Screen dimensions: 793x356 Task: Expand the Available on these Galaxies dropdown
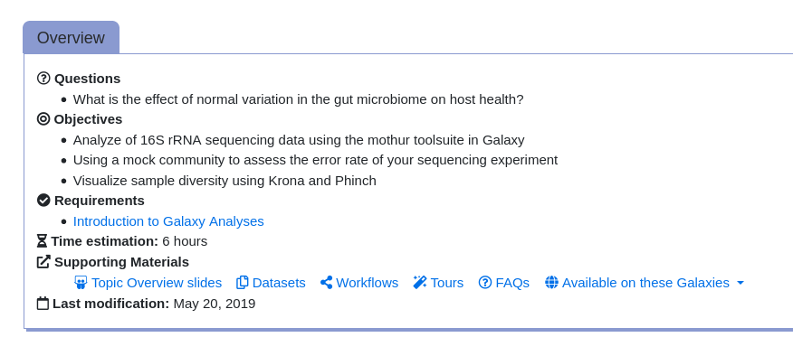click(x=645, y=282)
